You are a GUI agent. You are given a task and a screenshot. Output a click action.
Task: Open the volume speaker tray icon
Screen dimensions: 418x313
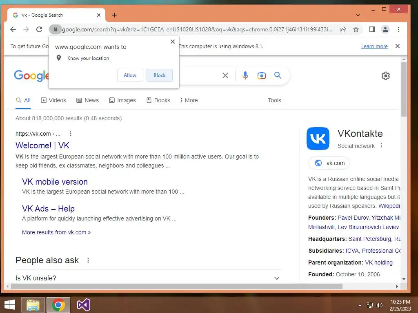[x=380, y=305]
